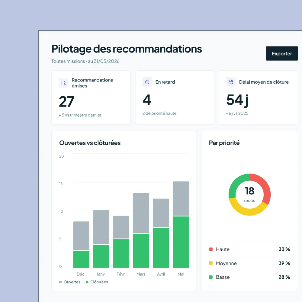This screenshot has height=302, width=302.
Task: Click the Clôturées legend label
Action: 99,282
